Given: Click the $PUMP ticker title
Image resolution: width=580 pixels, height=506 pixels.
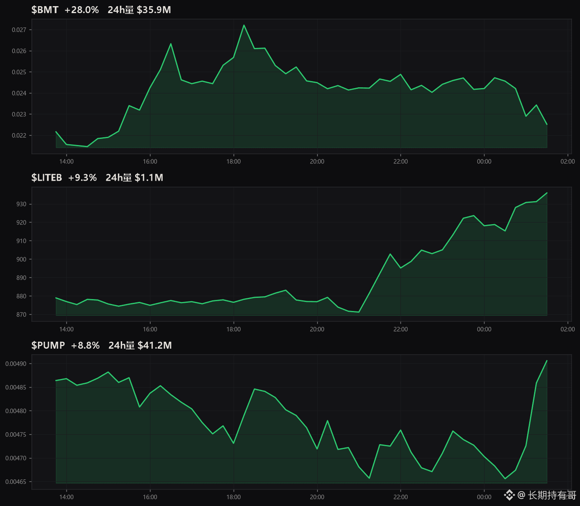Looking at the screenshot, I should pos(48,345).
